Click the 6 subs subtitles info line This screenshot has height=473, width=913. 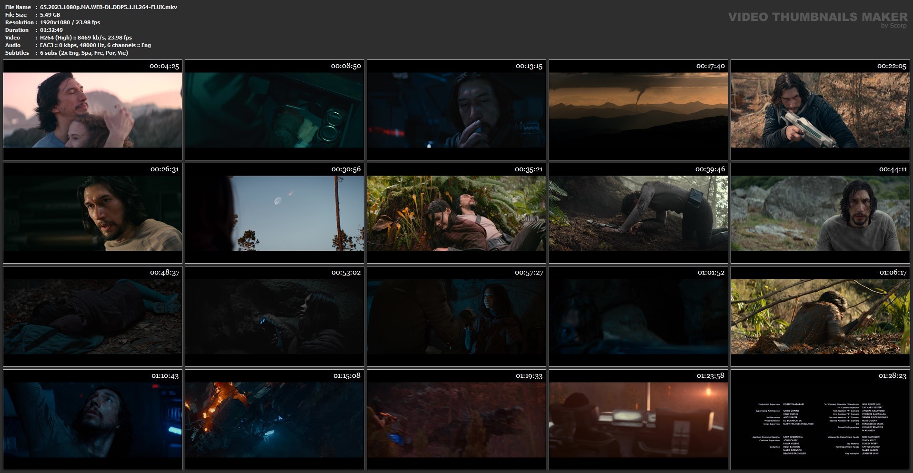[x=84, y=53]
